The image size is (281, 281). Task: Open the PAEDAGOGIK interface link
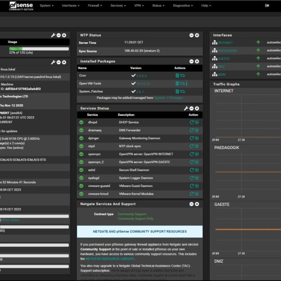point(228,51)
